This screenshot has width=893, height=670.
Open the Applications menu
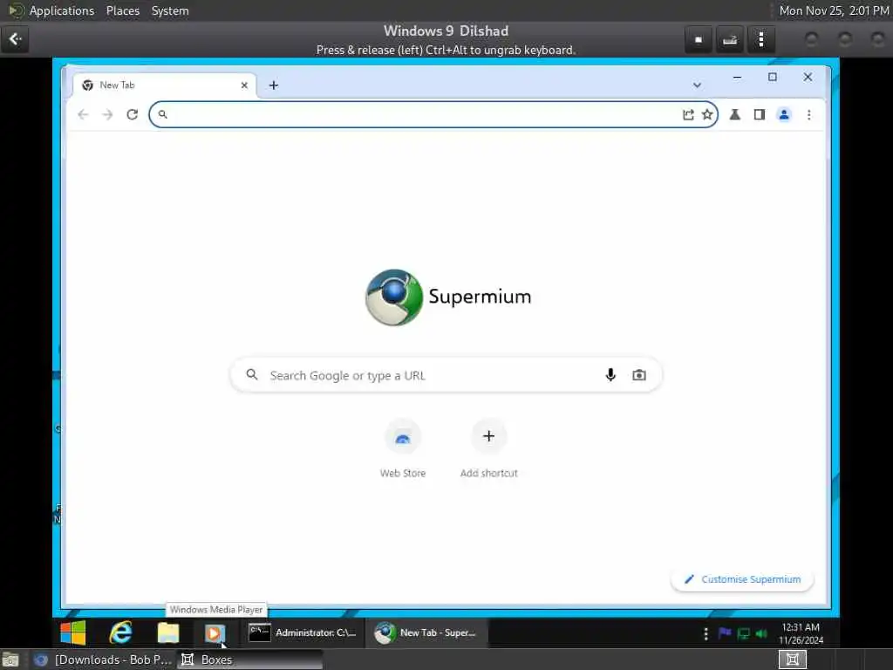[x=62, y=10]
